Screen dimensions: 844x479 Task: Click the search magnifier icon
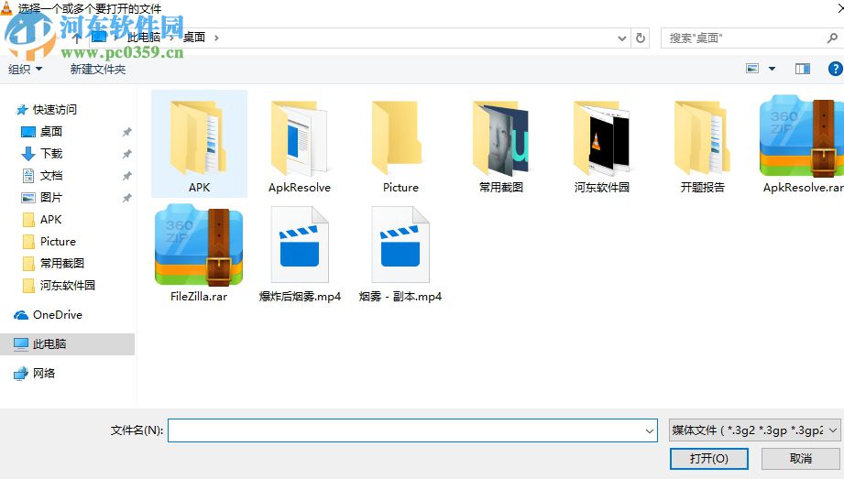click(832, 38)
